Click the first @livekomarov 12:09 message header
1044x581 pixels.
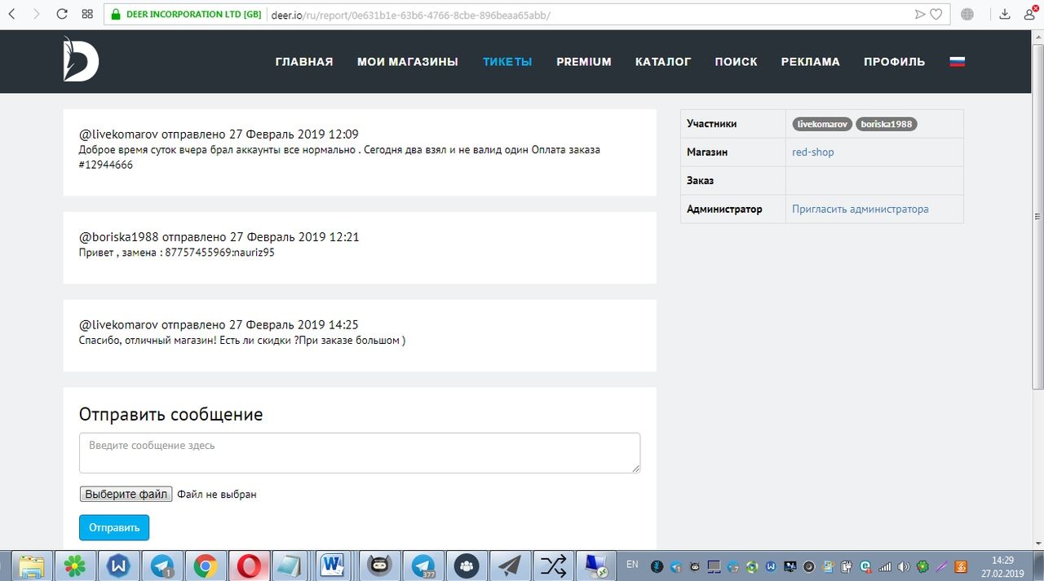pyautogui.click(x=219, y=134)
